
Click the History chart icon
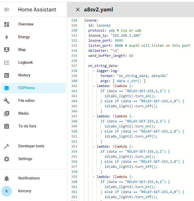tap(7, 75)
